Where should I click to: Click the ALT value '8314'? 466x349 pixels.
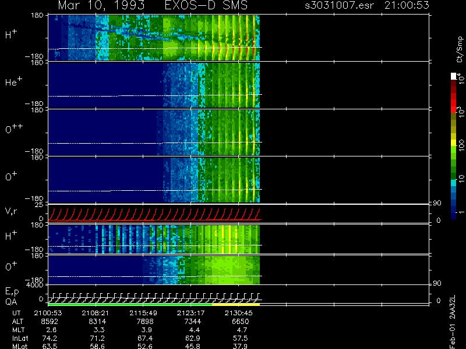(x=97, y=322)
